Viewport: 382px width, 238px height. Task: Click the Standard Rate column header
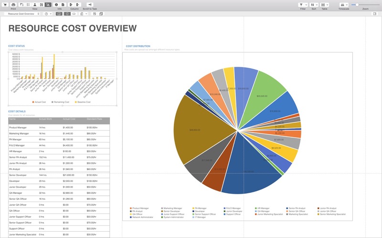[x=94, y=119]
